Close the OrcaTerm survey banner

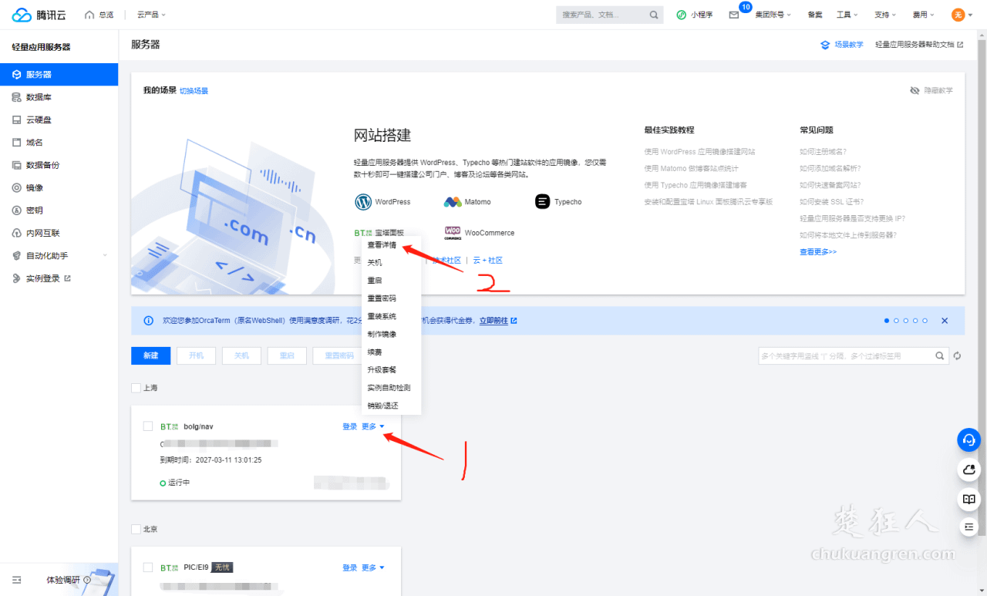[x=945, y=321]
